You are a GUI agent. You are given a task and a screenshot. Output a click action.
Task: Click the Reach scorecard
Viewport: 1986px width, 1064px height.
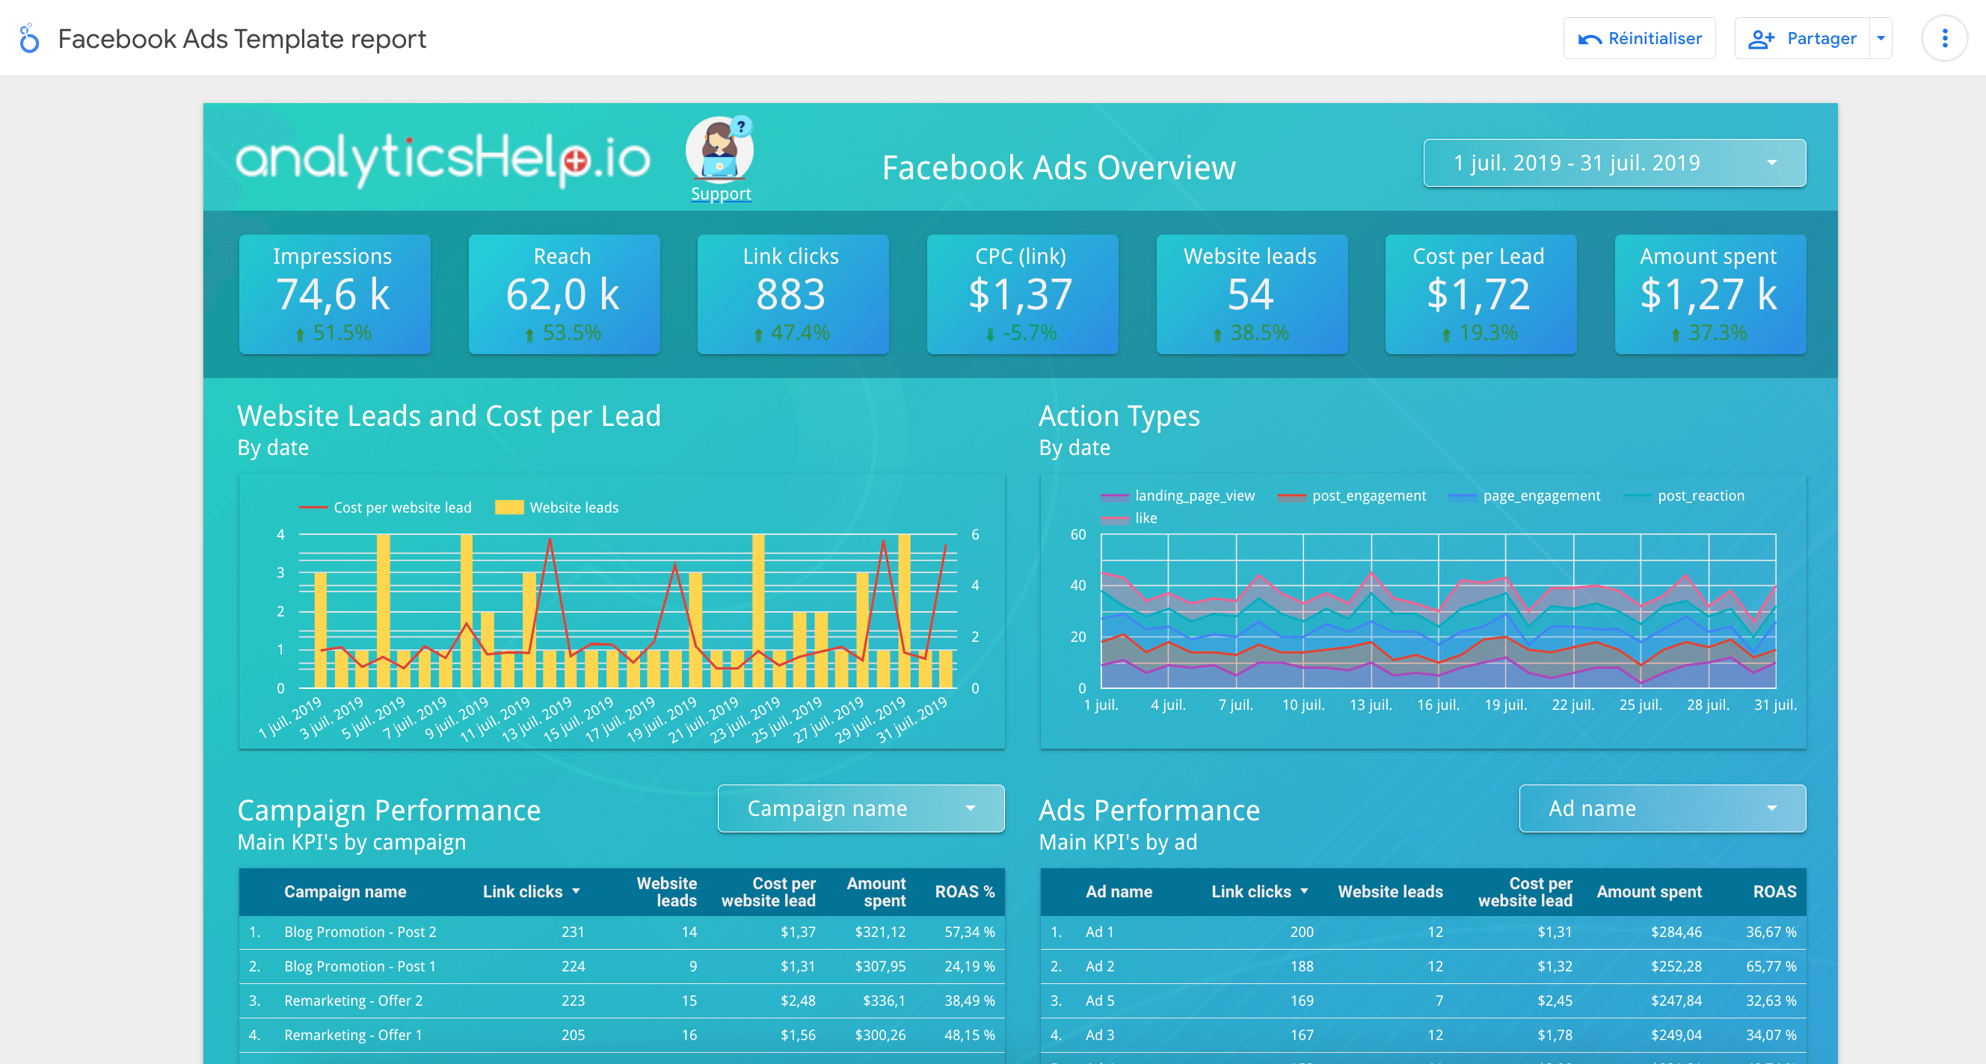pos(564,294)
